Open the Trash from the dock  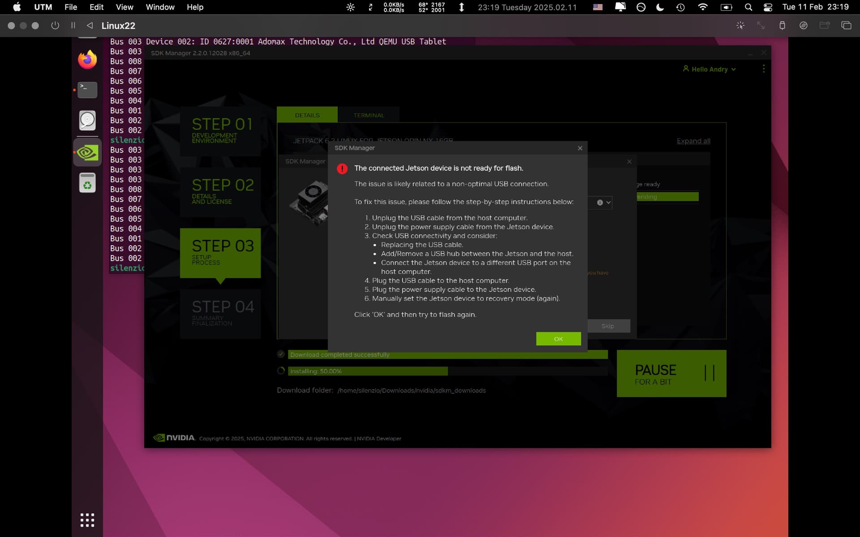[x=87, y=183]
